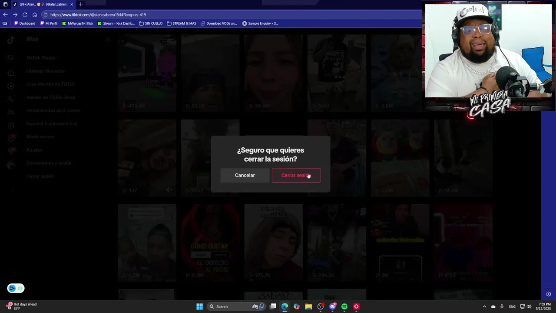Viewport: 556px width, 313px height.
Task: Confirm logout with Cerrar sesión button
Action: coord(296,175)
